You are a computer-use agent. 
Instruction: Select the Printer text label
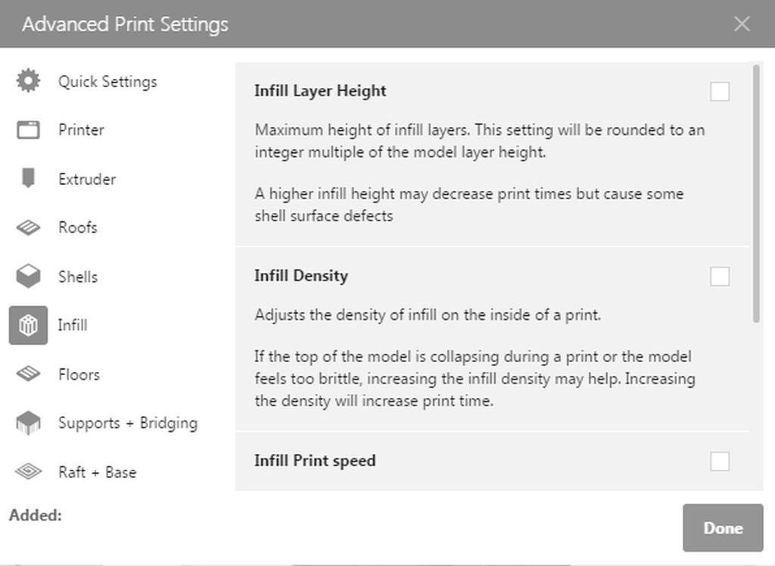click(81, 130)
